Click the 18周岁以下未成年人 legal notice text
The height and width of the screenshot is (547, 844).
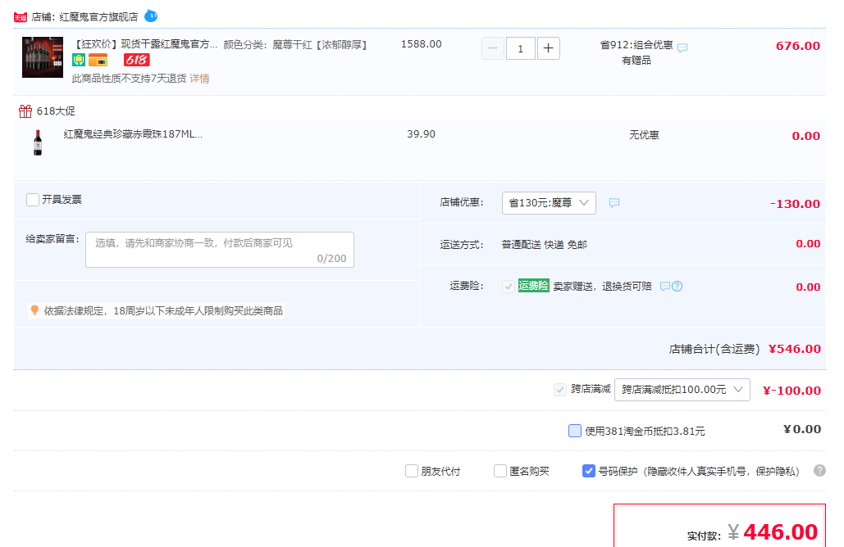point(163,311)
